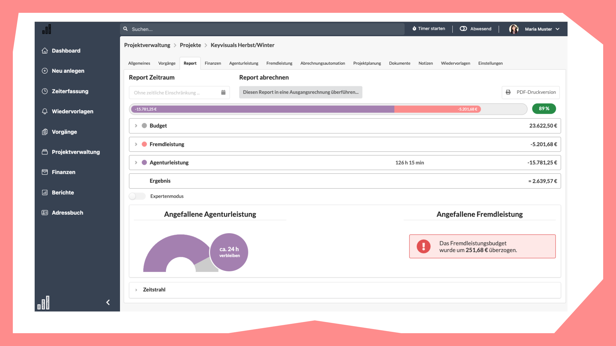Image resolution: width=616 pixels, height=346 pixels.
Task: Open the Abrechnungsautomation tab
Action: [x=323, y=63]
